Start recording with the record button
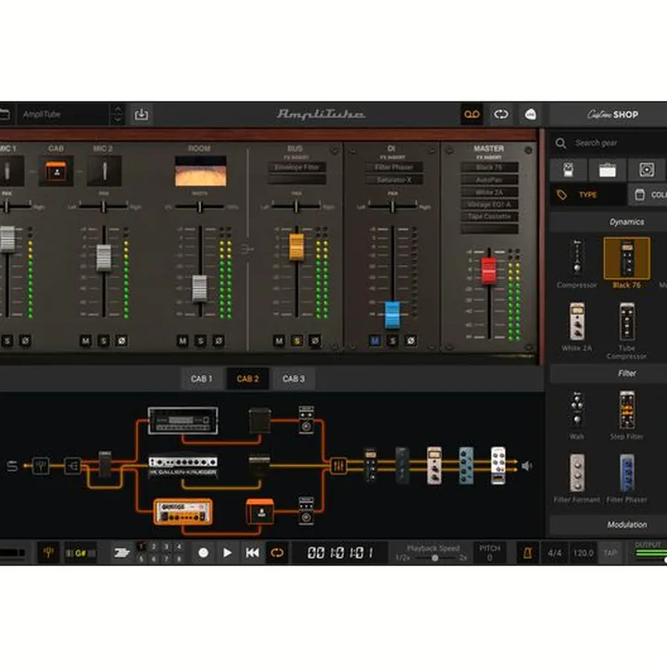 203,552
